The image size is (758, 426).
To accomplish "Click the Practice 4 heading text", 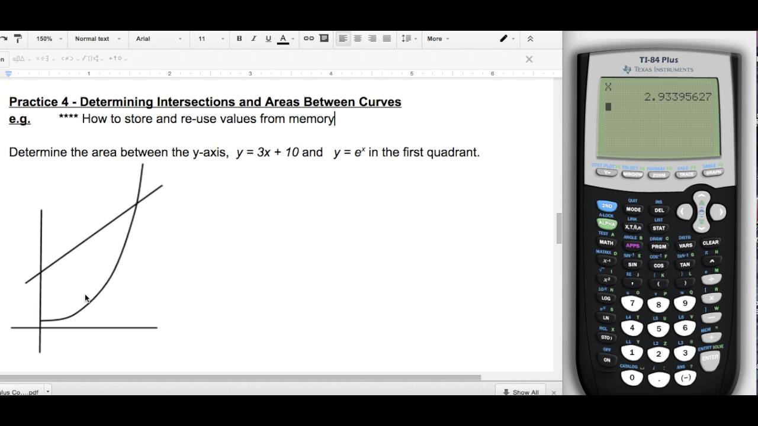I will [205, 102].
